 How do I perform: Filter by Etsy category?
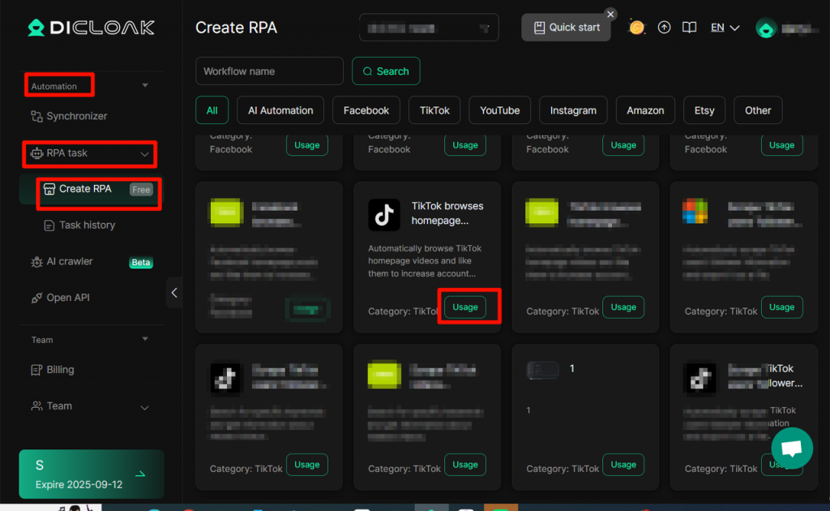(704, 110)
